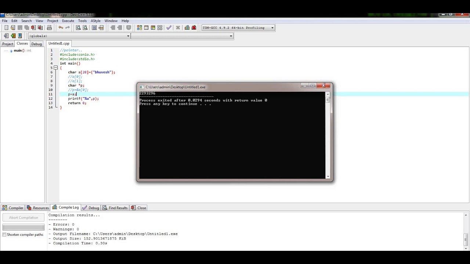Click the Run icon in the toolbar
The image size is (470, 264).
146,27
